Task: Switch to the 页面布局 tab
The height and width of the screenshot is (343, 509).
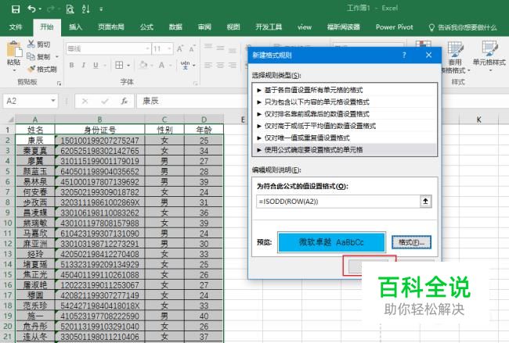Action: coord(111,27)
